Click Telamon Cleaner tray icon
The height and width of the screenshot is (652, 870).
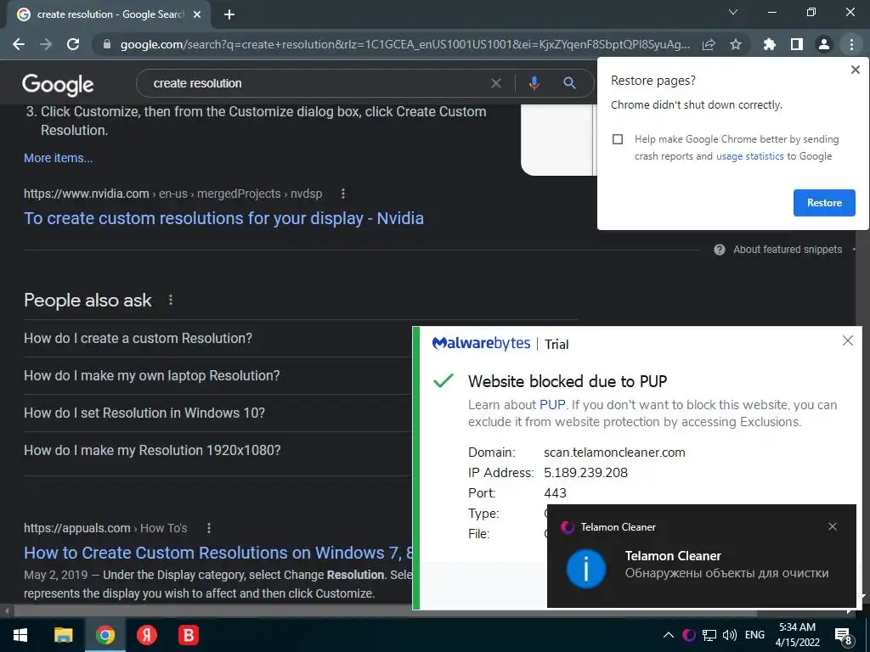(x=689, y=635)
